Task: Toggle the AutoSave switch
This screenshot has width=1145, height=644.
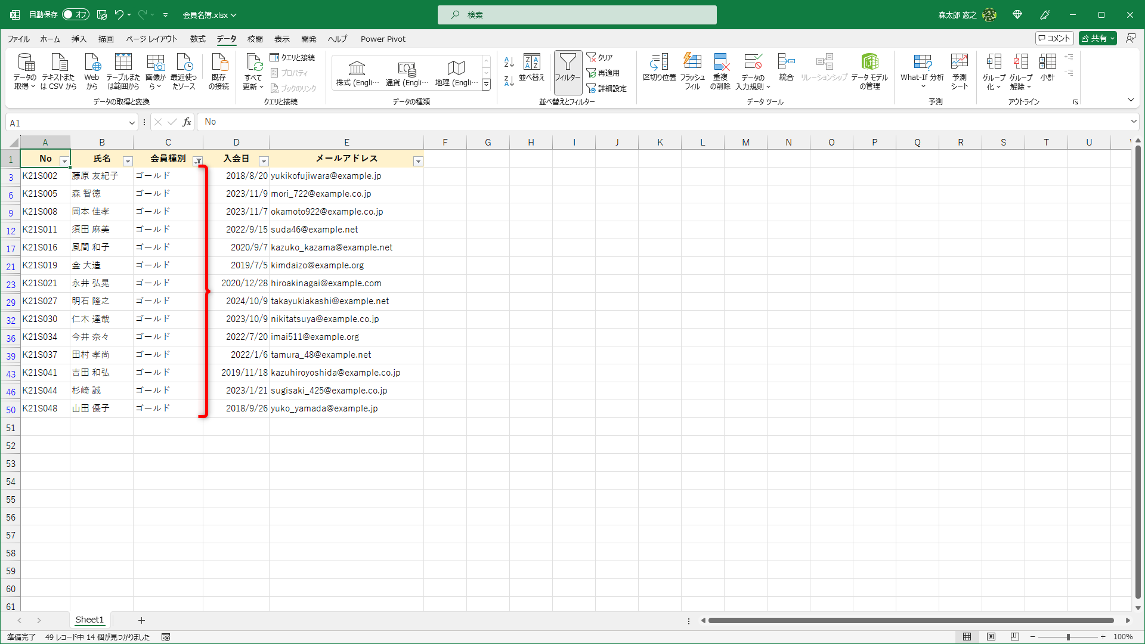Action: coord(76,14)
